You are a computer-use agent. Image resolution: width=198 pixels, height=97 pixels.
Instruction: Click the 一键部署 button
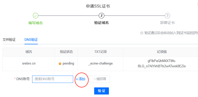[x=100, y=79]
